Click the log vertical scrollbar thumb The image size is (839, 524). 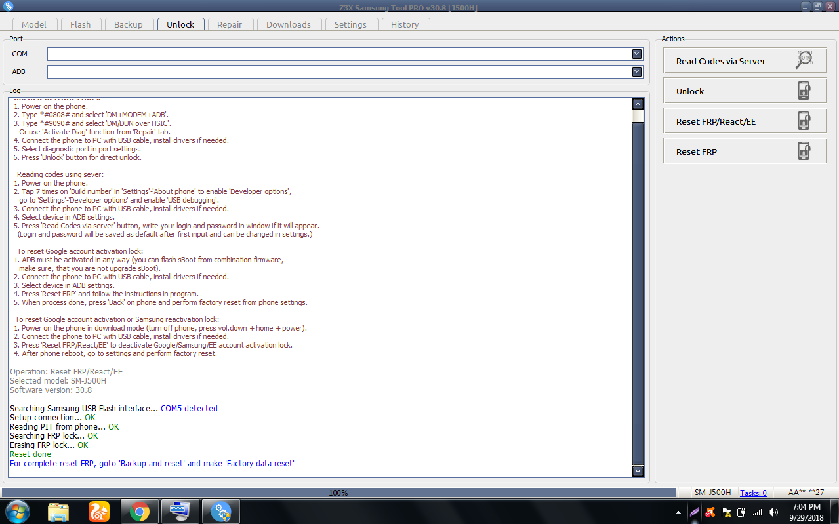click(638, 292)
